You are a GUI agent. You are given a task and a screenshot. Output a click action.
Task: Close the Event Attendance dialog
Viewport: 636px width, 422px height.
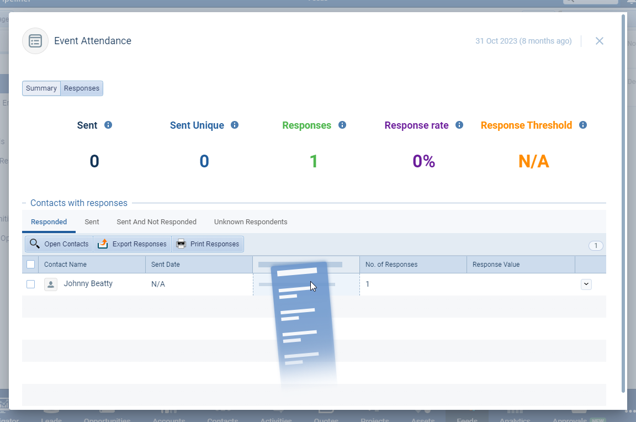(600, 41)
